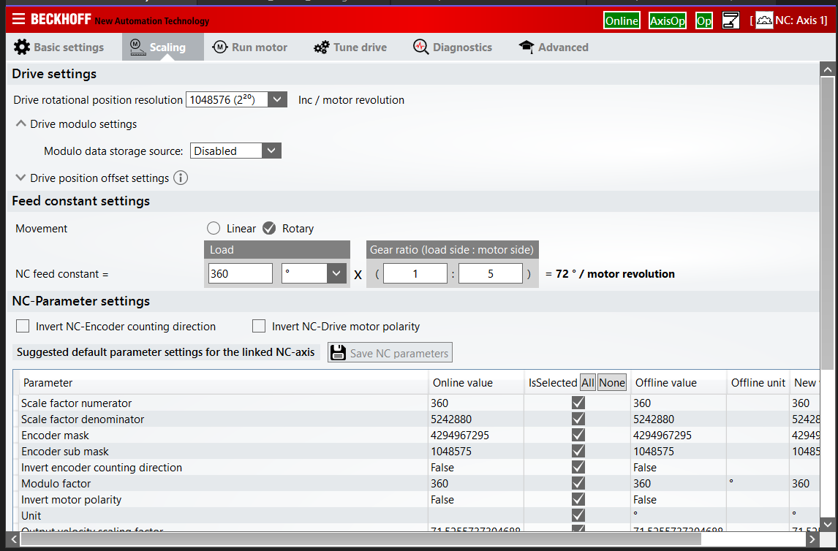This screenshot has height=551, width=838.
Task: Click online value 5242880
Action: point(451,419)
